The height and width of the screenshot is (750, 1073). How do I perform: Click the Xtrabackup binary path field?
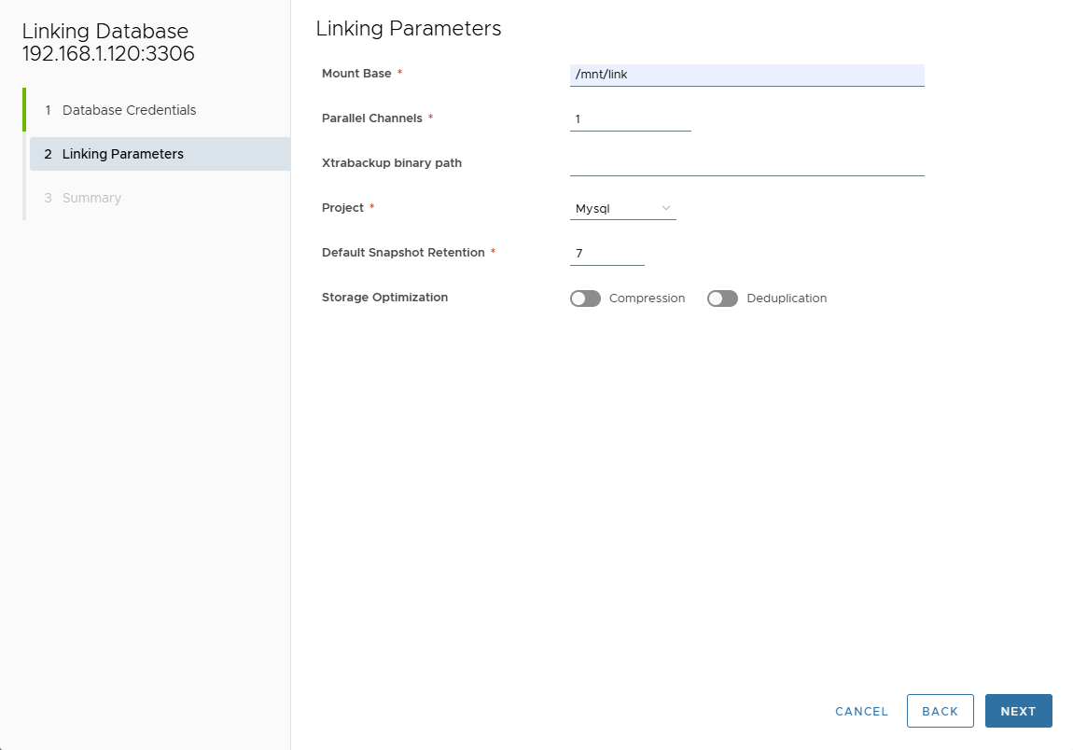click(x=746, y=166)
